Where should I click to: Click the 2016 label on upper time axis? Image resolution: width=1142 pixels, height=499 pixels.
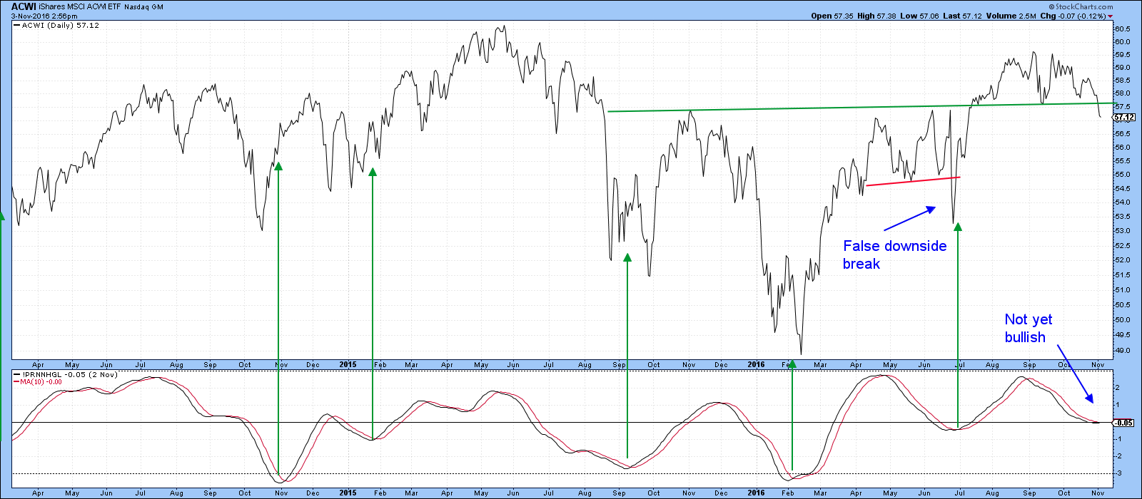tap(756, 364)
